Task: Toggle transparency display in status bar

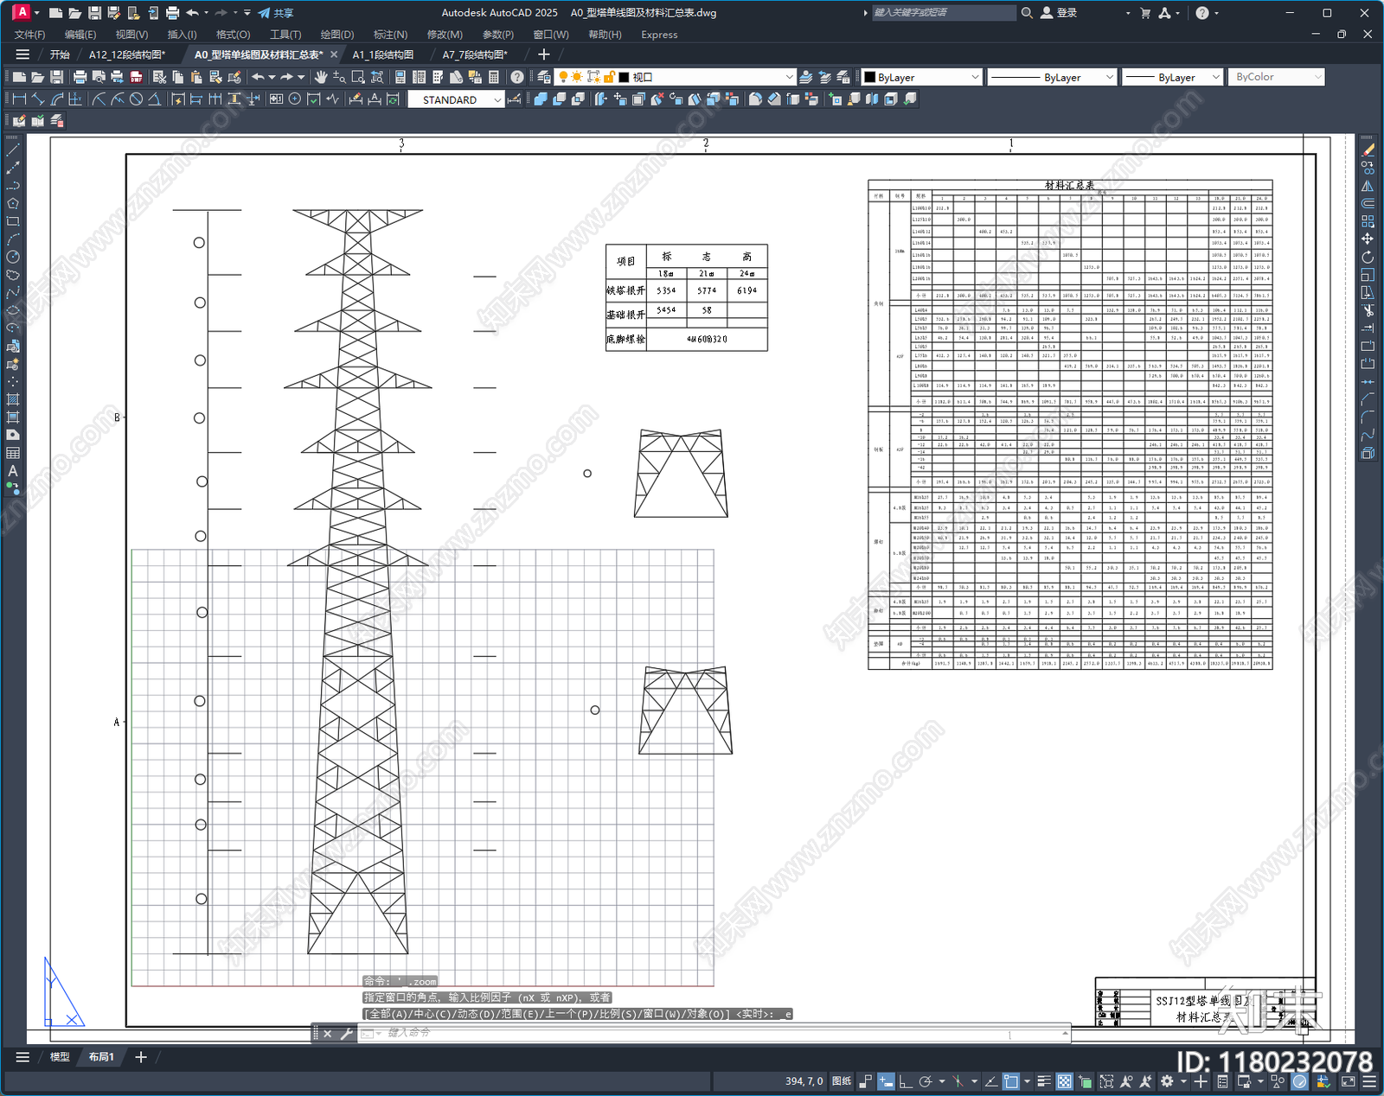Action: click(1065, 1081)
